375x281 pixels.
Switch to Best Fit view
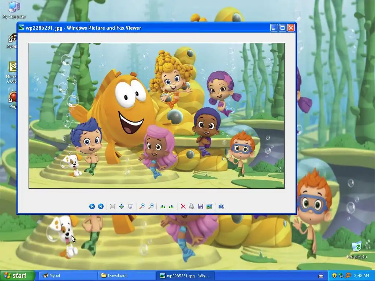click(x=113, y=206)
